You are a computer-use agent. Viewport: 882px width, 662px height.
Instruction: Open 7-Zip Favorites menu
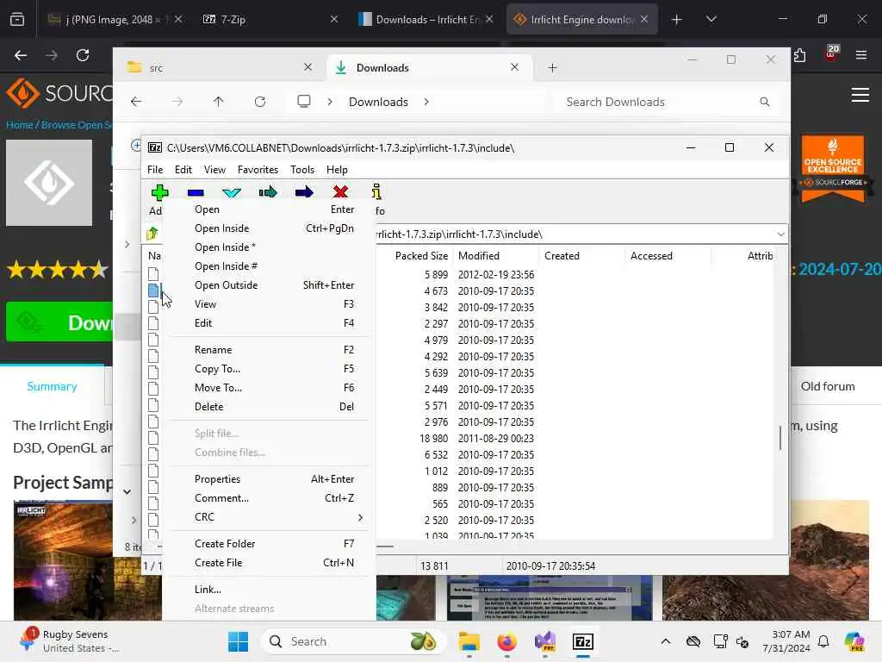click(x=258, y=170)
